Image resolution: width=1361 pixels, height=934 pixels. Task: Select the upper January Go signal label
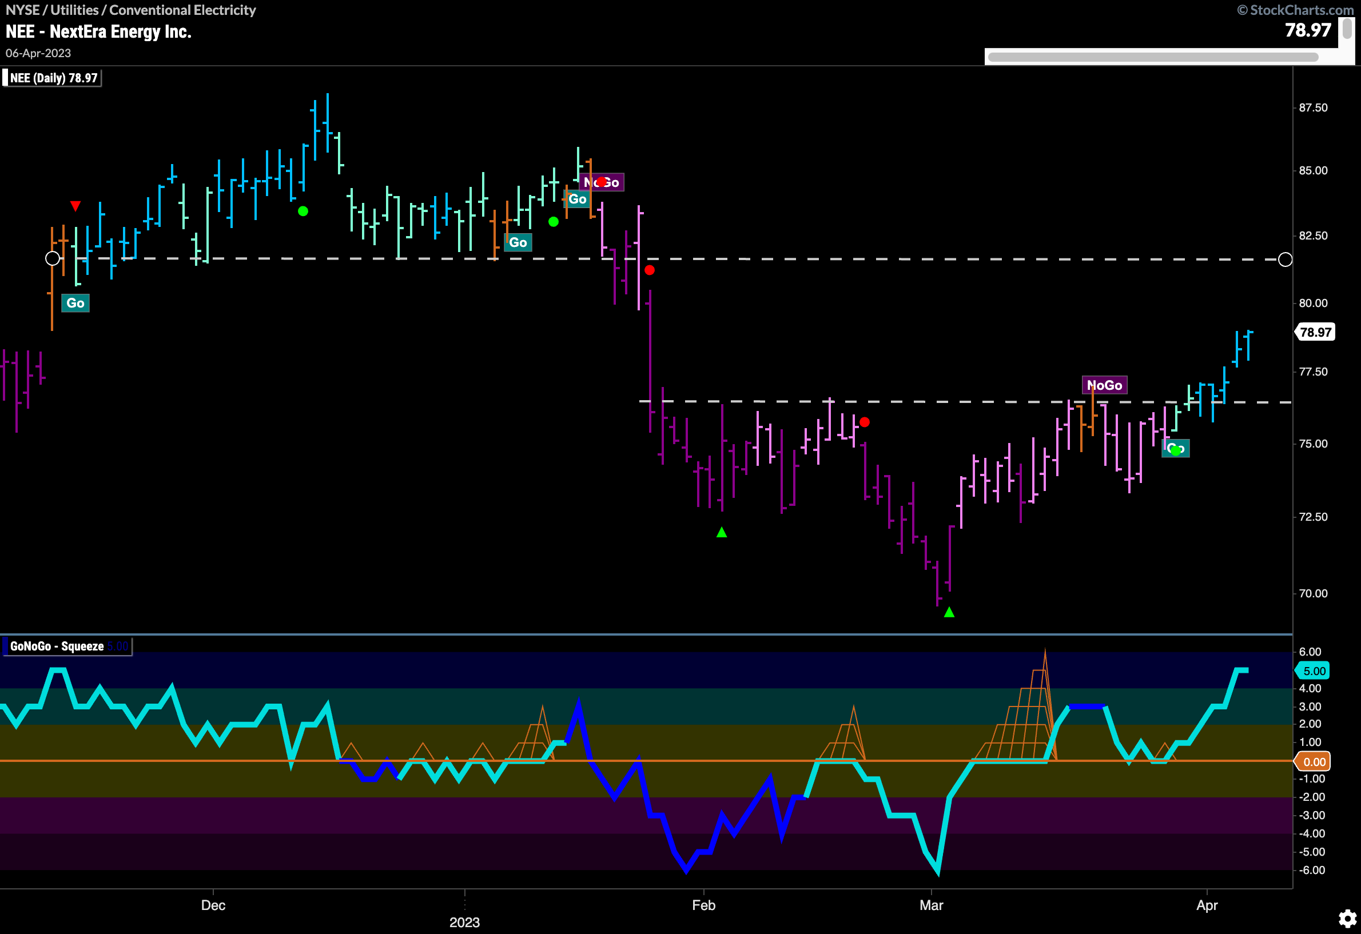578,199
